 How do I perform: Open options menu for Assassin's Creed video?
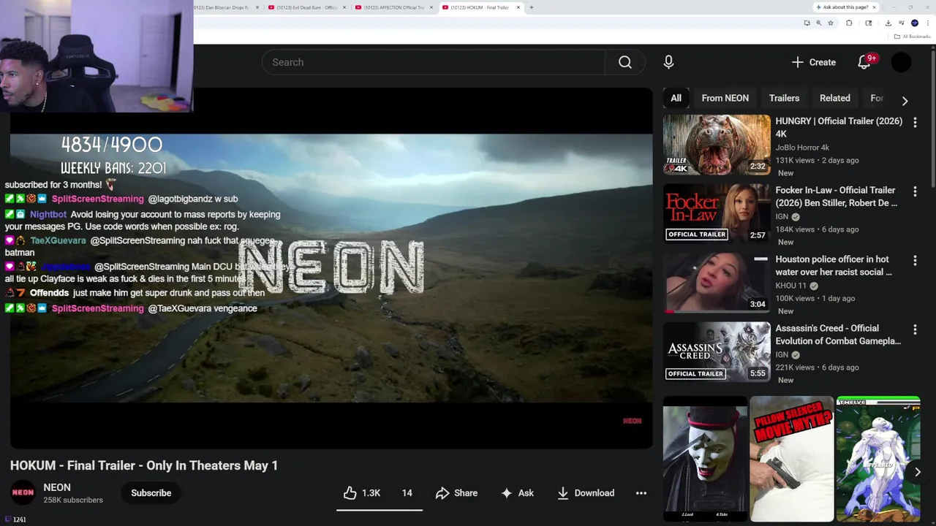pyautogui.click(x=915, y=329)
